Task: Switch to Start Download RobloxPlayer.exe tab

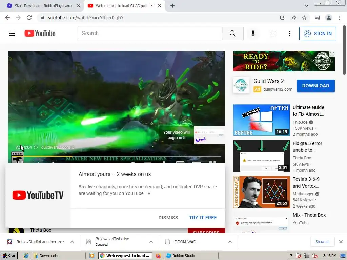Action: 43,6
